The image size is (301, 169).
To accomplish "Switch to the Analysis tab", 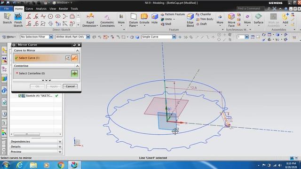I will 41,9.
